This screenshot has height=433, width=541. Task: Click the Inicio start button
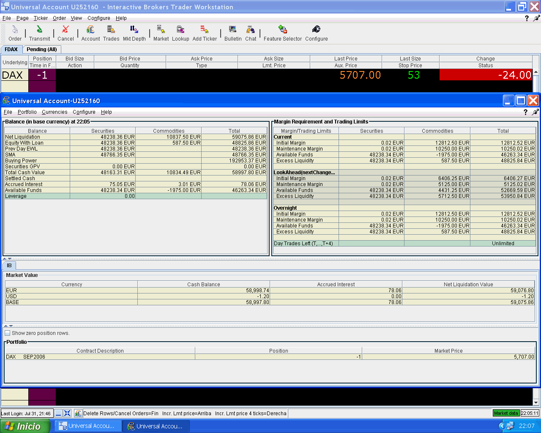[x=25, y=426]
